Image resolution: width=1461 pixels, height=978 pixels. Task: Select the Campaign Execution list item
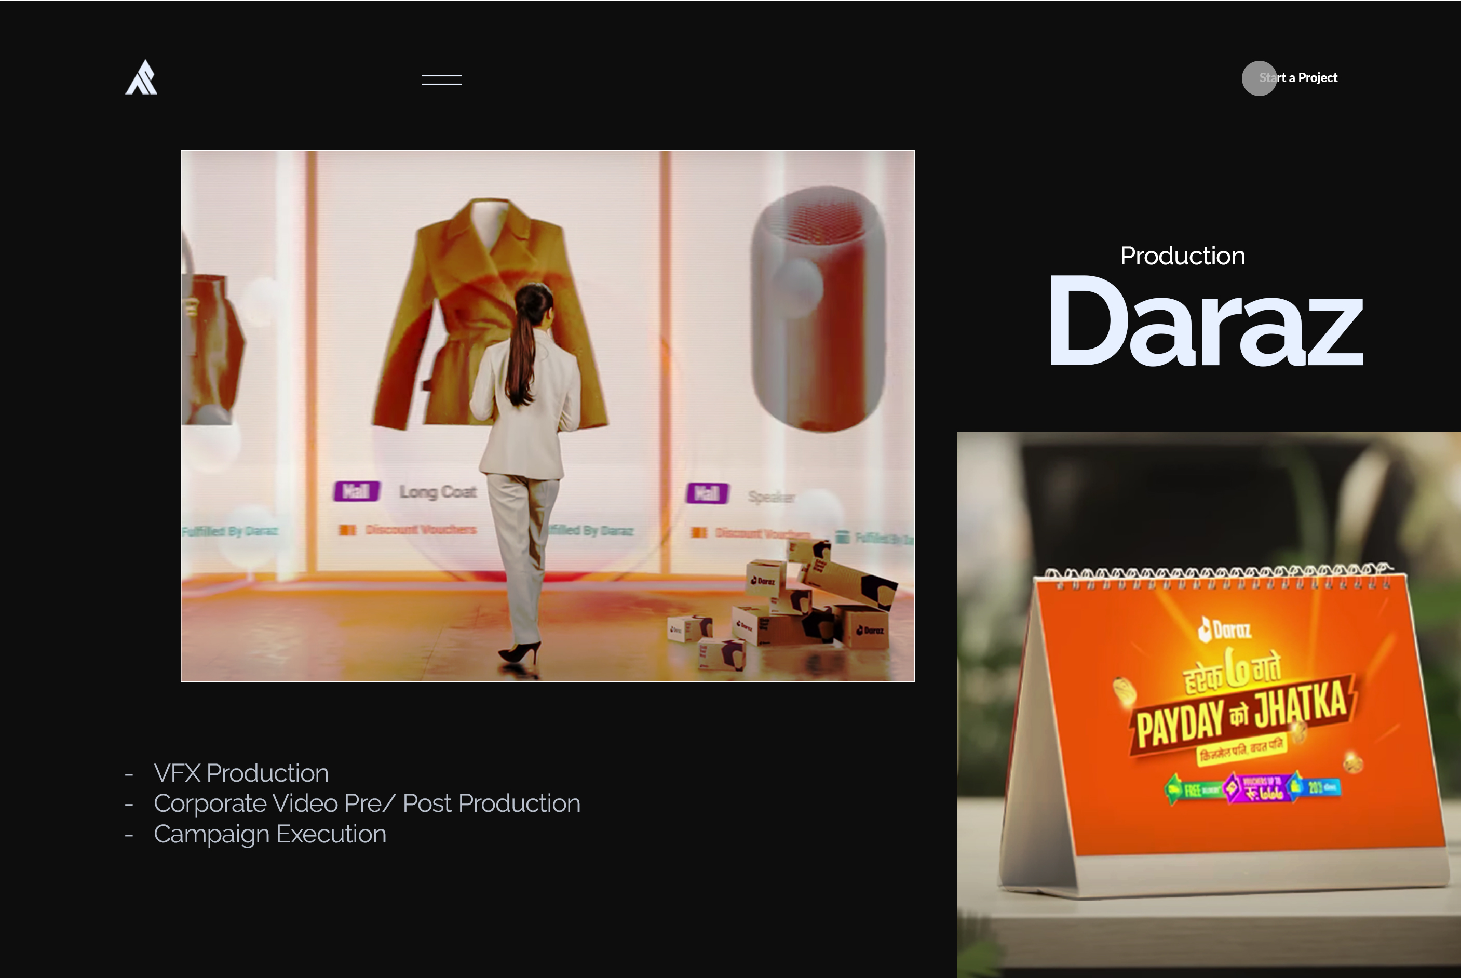tap(270, 834)
